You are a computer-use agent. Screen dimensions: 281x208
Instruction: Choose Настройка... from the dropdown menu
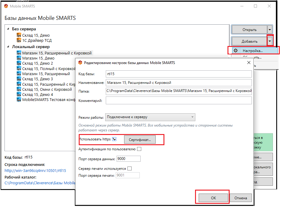coord(255,51)
